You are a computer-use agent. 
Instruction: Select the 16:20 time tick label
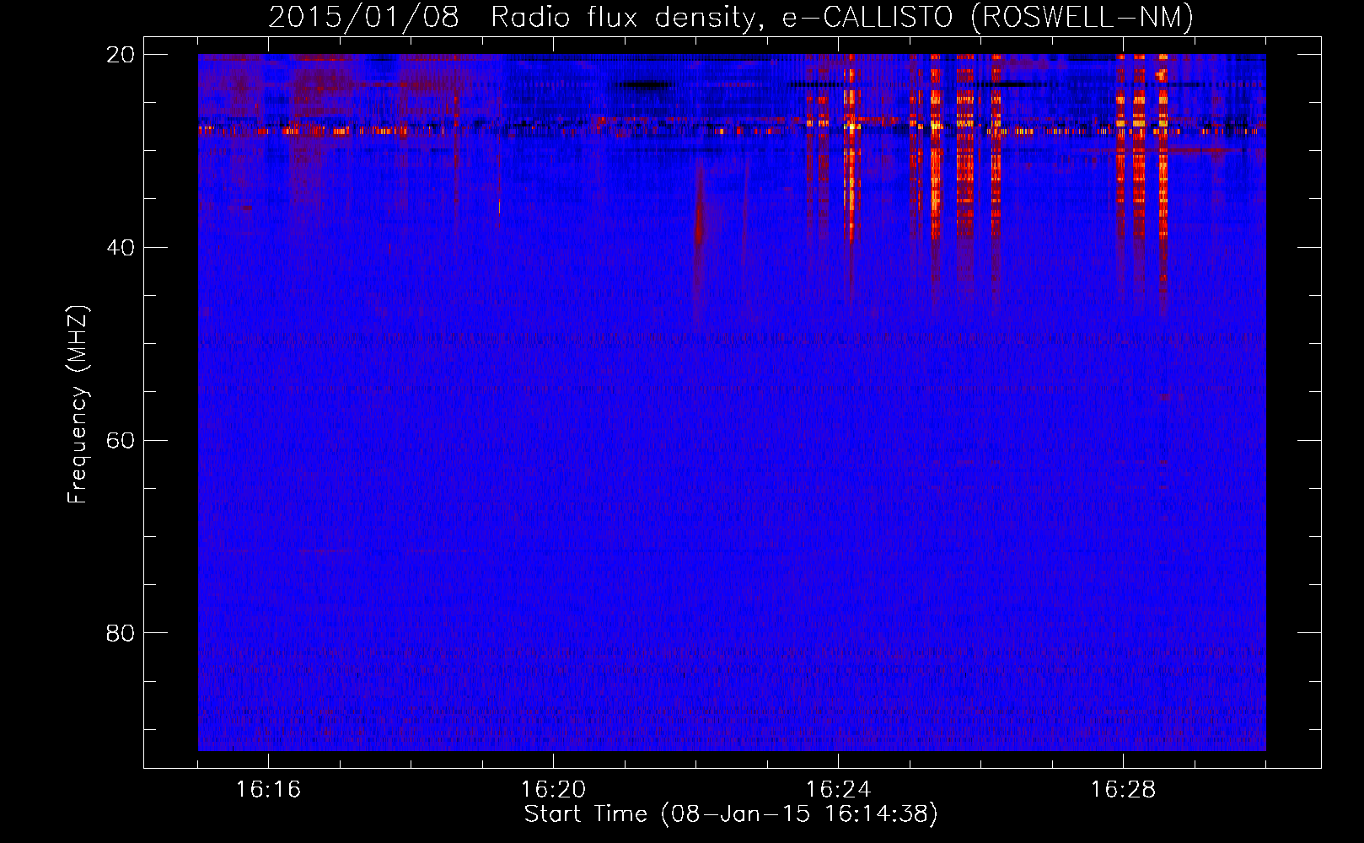553,790
